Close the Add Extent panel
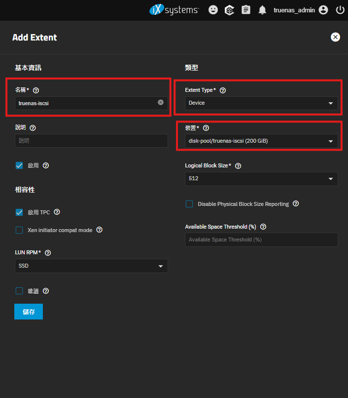This screenshot has height=398, width=348. point(335,37)
